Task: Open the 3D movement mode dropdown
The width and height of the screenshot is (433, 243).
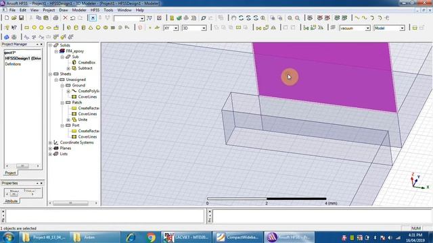Action: pyautogui.click(x=204, y=28)
